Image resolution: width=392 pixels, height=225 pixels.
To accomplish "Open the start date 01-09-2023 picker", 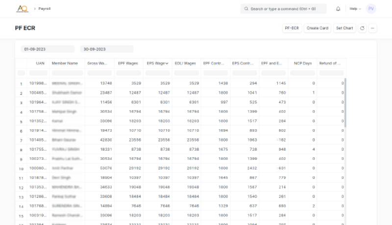I will click(x=48, y=49).
